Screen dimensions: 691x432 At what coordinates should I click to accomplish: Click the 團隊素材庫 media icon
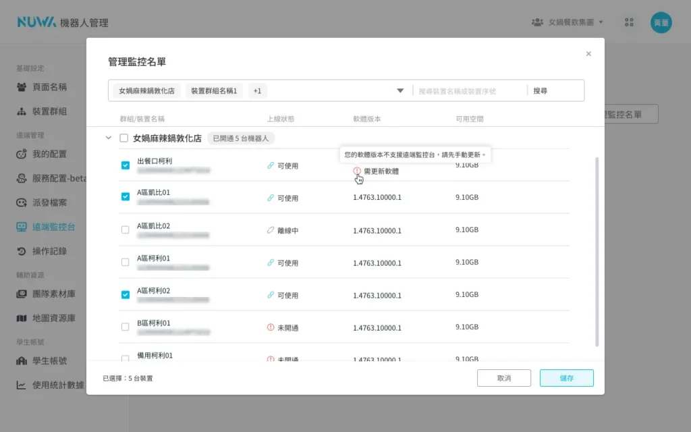pyautogui.click(x=21, y=294)
